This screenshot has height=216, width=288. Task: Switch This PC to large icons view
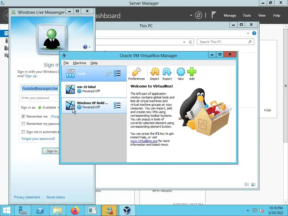pyautogui.click(x=253, y=184)
